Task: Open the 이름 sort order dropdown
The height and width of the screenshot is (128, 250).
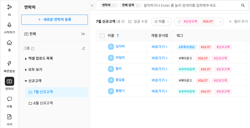Action: (x=162, y=22)
